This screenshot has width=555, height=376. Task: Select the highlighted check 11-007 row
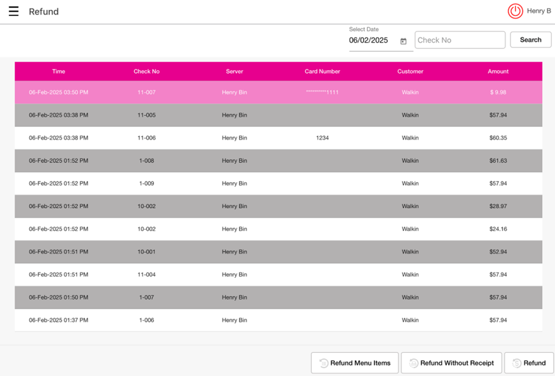pos(278,93)
